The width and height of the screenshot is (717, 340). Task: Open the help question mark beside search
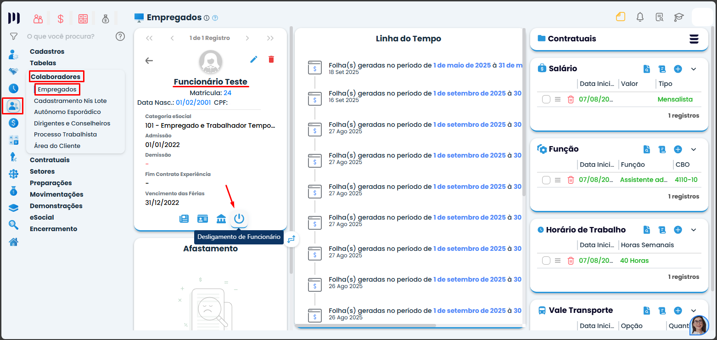(x=120, y=36)
